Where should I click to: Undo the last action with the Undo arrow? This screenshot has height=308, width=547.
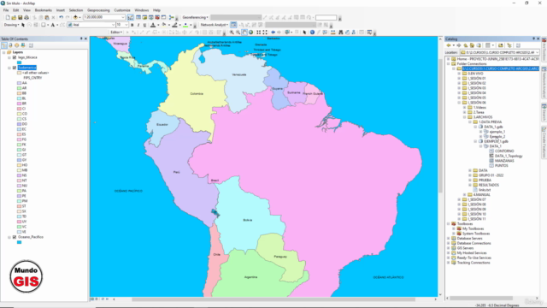click(62, 17)
